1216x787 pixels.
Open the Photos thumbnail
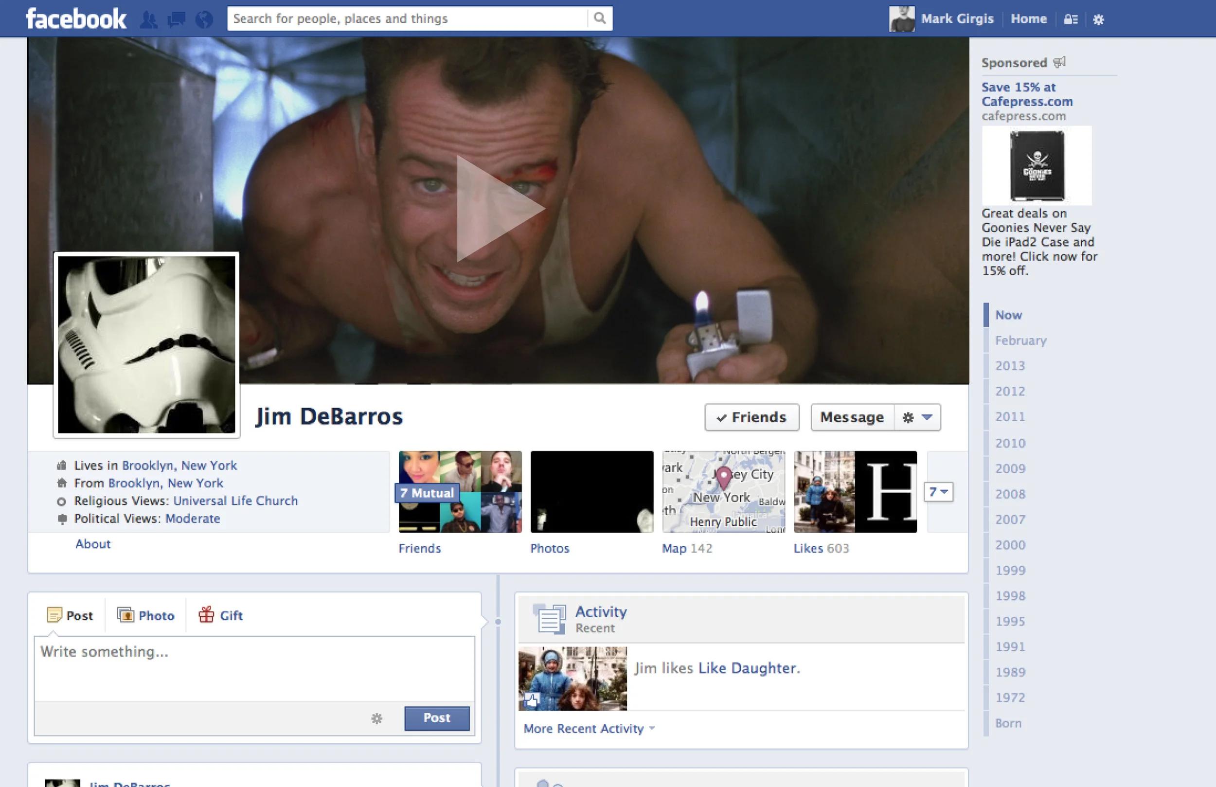tap(591, 492)
